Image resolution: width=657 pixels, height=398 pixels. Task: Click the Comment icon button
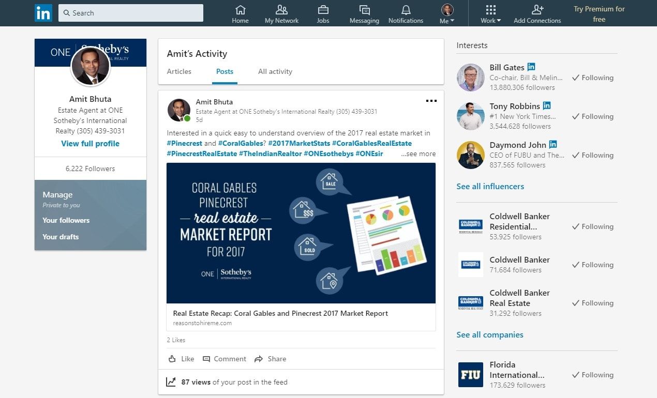206,359
